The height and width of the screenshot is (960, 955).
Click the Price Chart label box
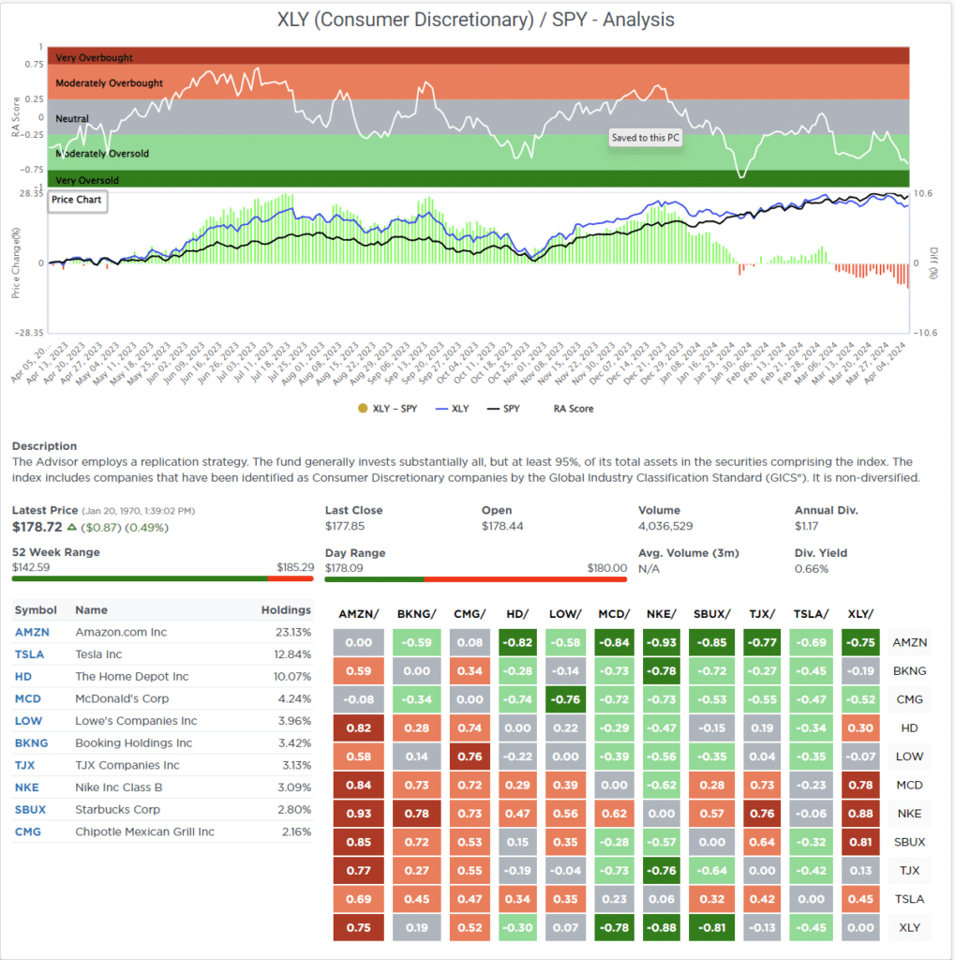pyautogui.click(x=77, y=201)
